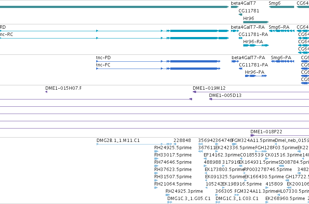Image resolution: width=309 pixels, height=204 pixels.
Task: Click the DMG2B.1_1.M11.C1 EST label
Action: tap(118, 140)
